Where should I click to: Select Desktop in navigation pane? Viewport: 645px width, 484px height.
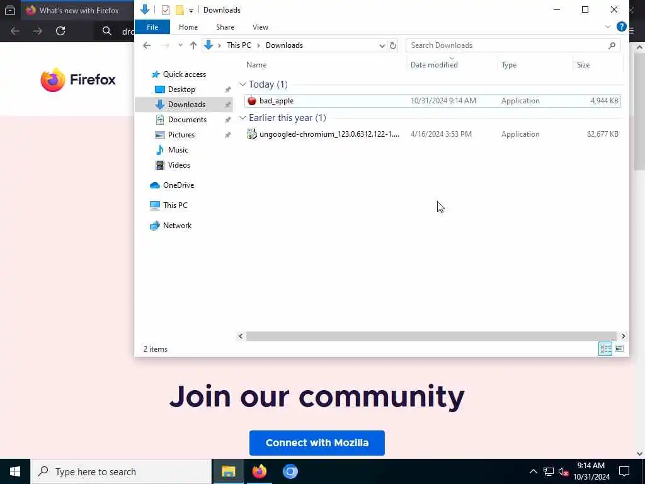click(x=181, y=89)
